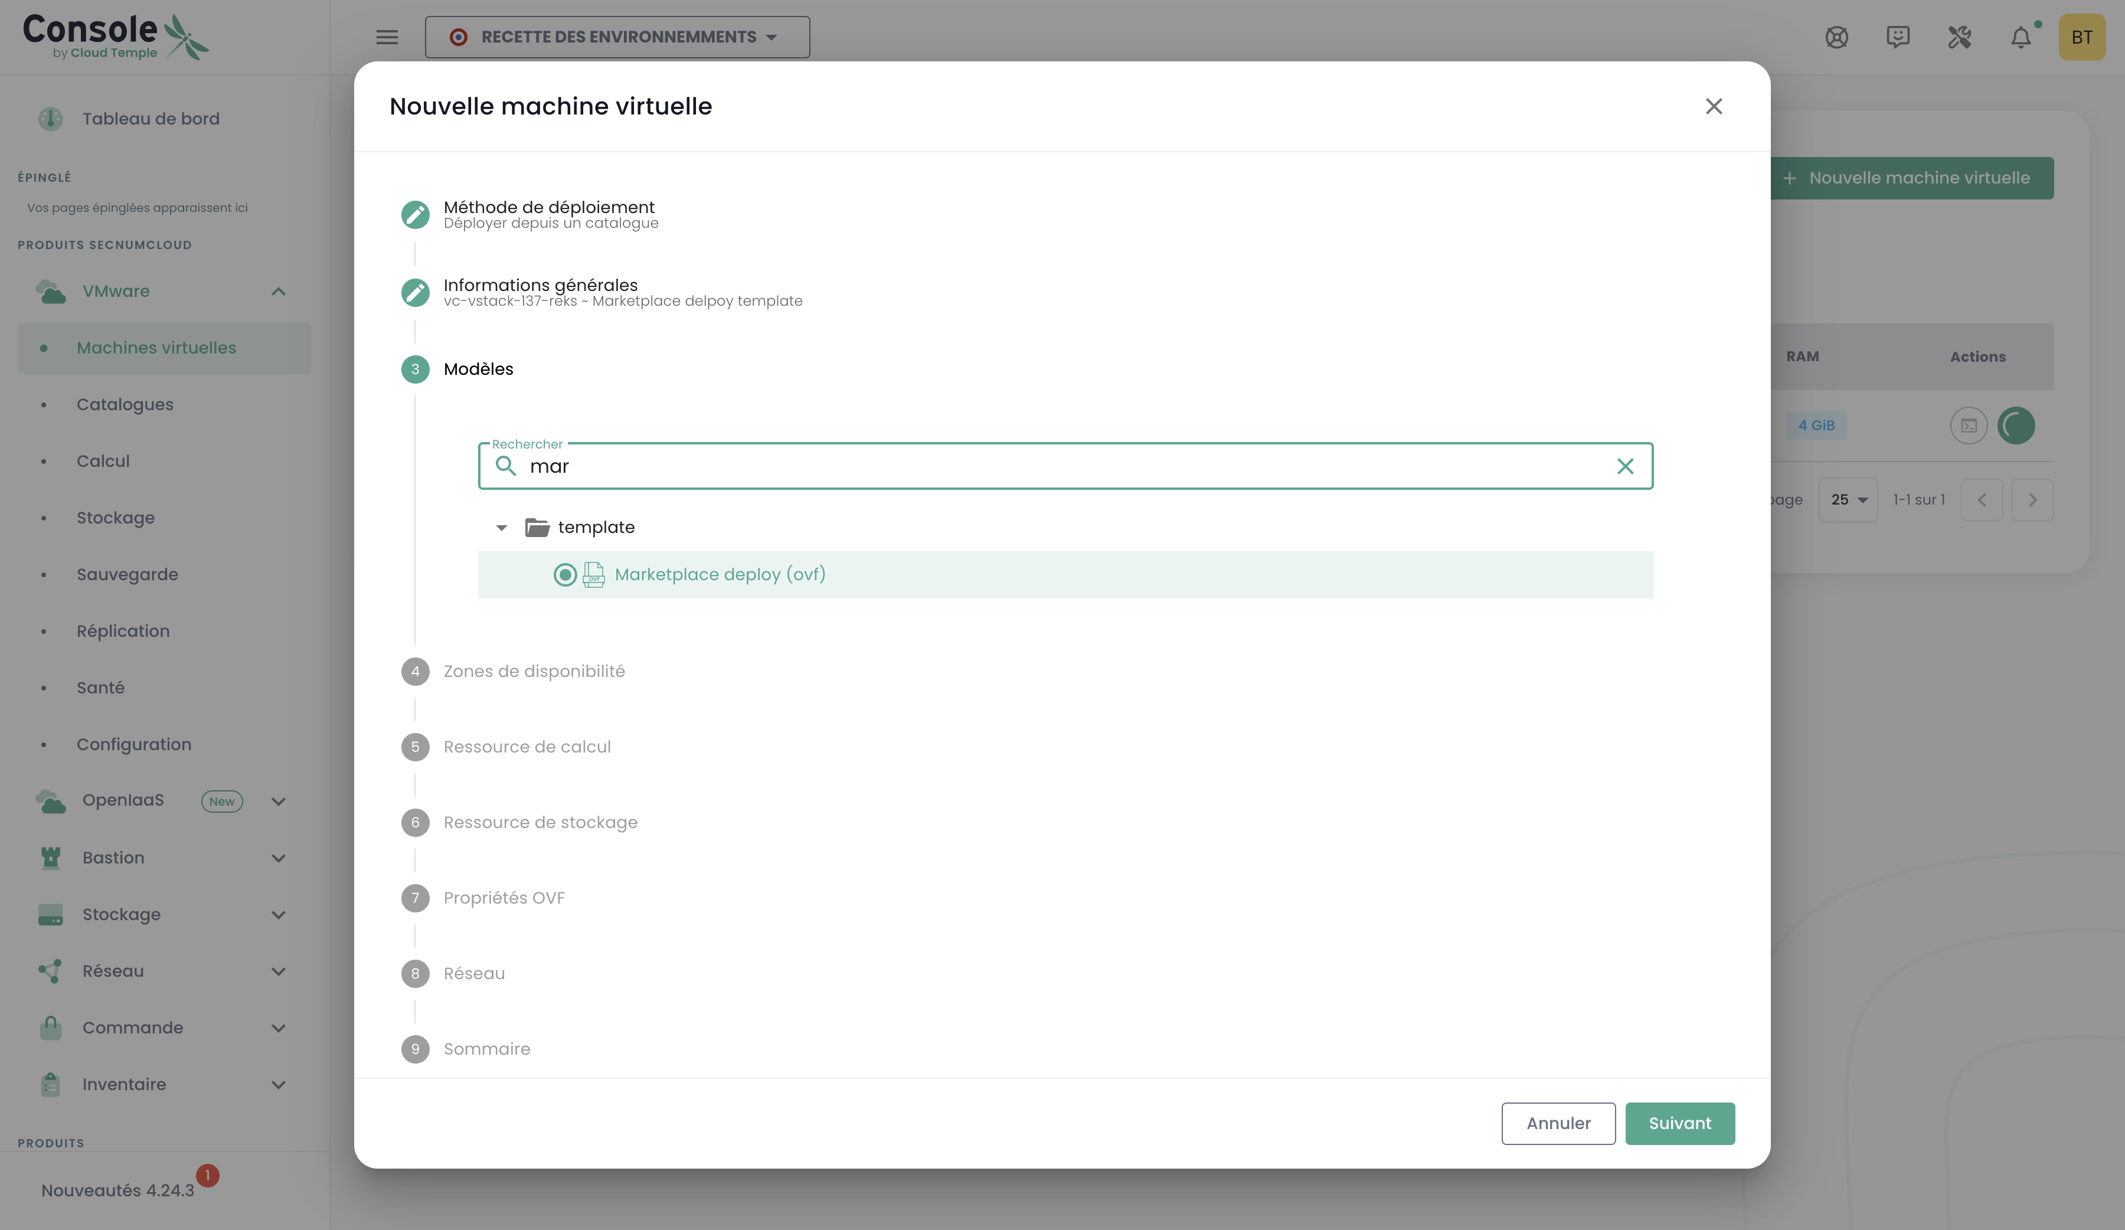
Task: Edit the Informations générales step pencil icon
Action: click(x=415, y=293)
